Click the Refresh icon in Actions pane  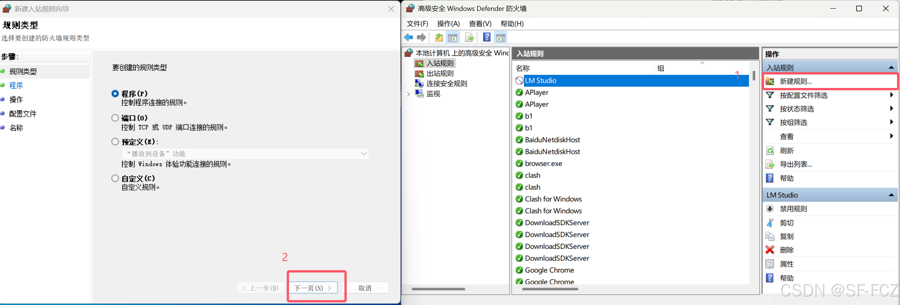click(x=770, y=151)
